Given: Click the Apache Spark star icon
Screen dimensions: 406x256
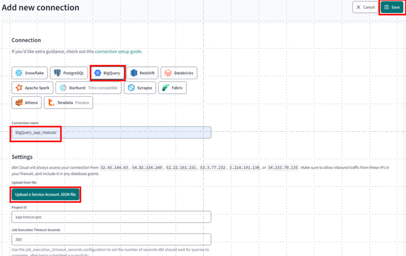Looking at the screenshot, I should pyautogui.click(x=19, y=88).
